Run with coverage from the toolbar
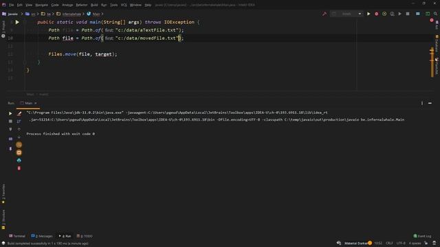The image size is (440, 247). 384,14
